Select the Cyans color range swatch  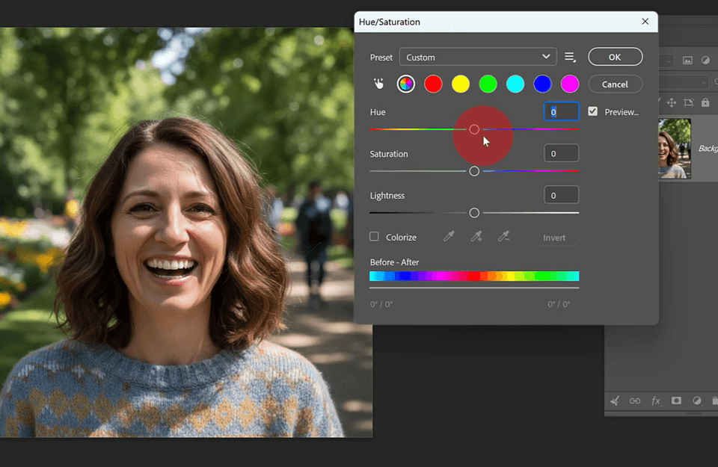point(515,84)
